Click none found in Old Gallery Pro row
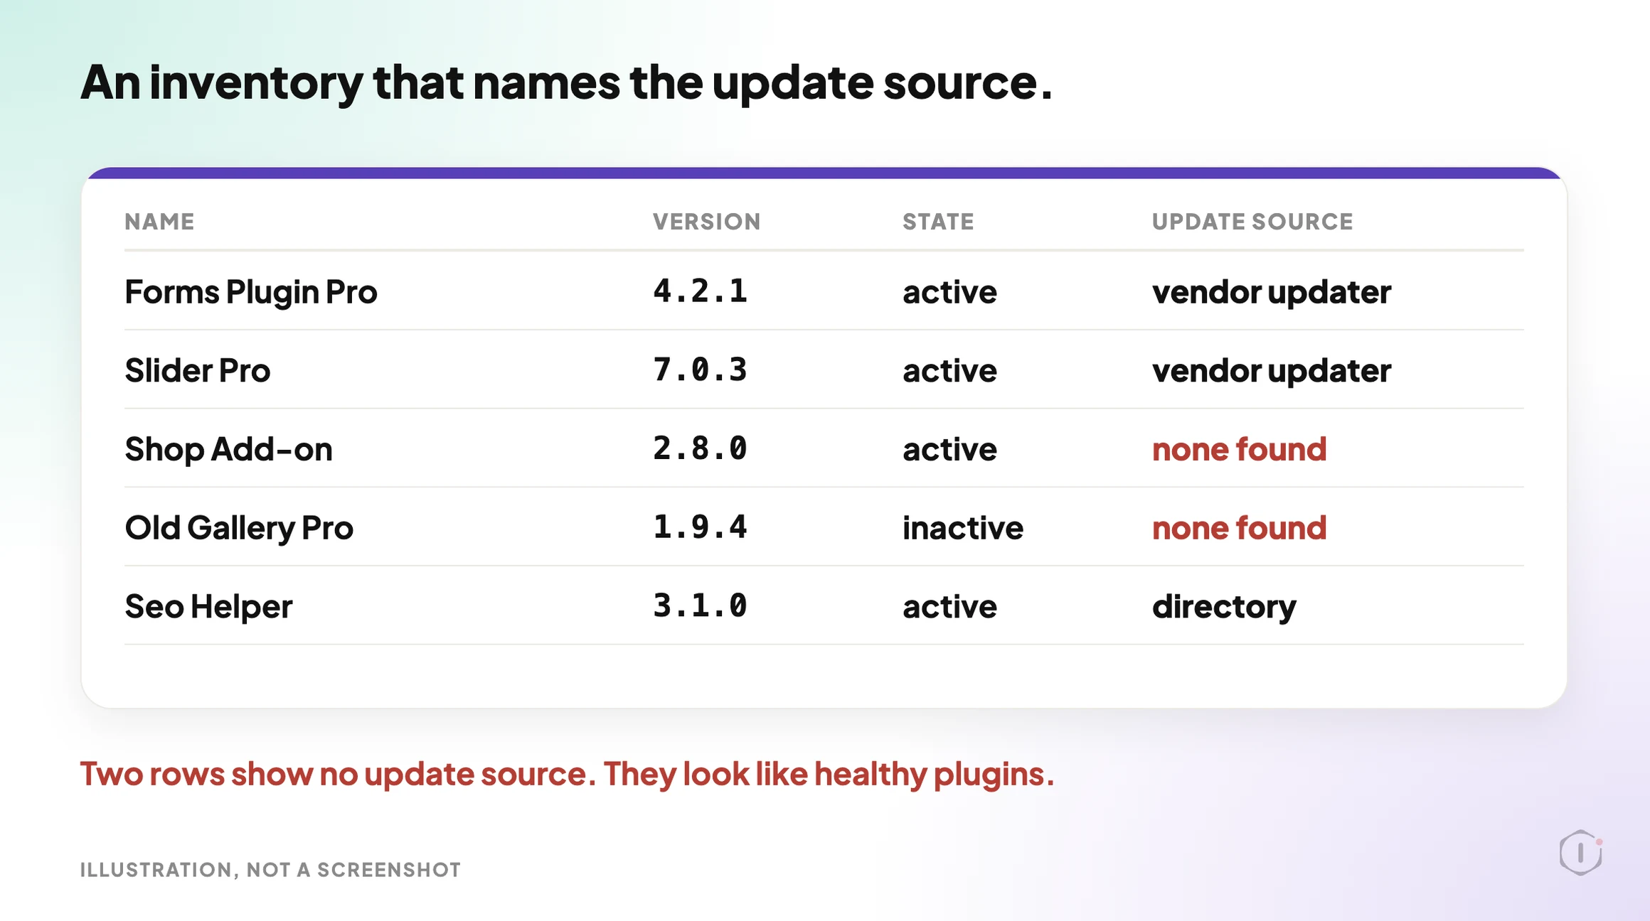The image size is (1650, 921). tap(1240, 528)
